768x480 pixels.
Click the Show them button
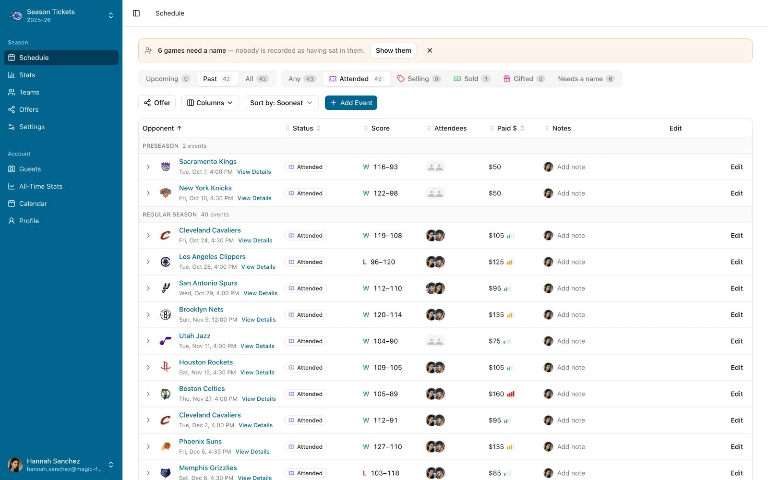click(394, 50)
